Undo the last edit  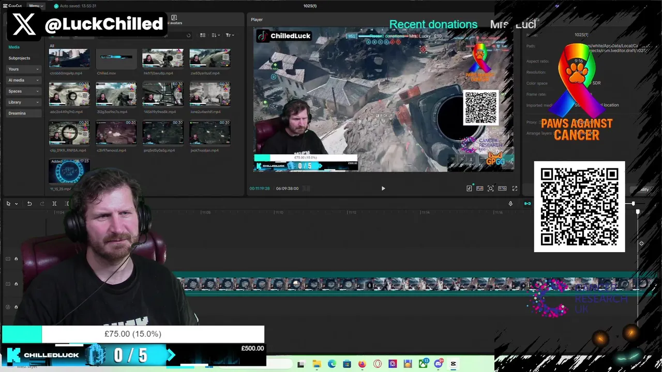tap(29, 204)
